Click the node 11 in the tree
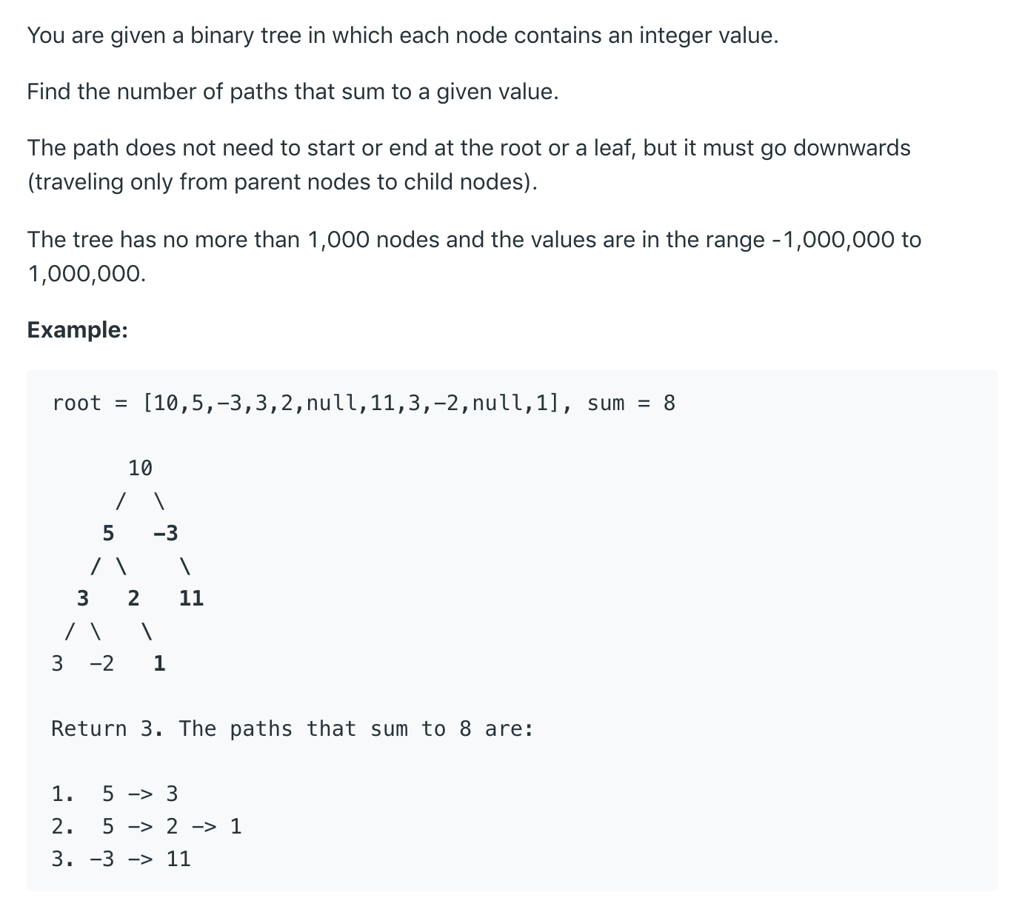1022x915 pixels. click(191, 598)
